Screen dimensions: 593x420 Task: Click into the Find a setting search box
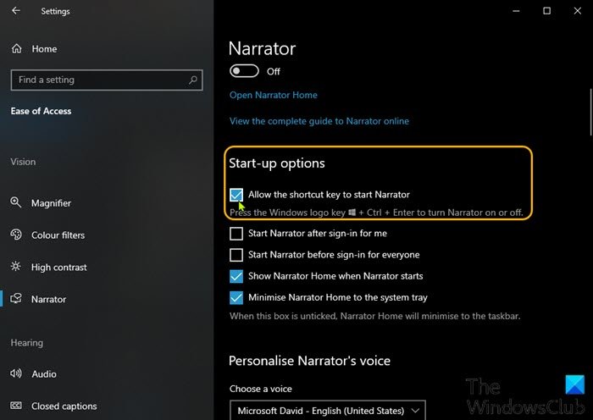click(107, 80)
